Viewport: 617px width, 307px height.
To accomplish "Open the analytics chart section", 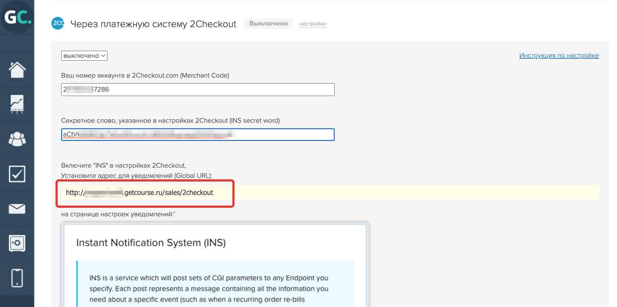I will (x=17, y=104).
